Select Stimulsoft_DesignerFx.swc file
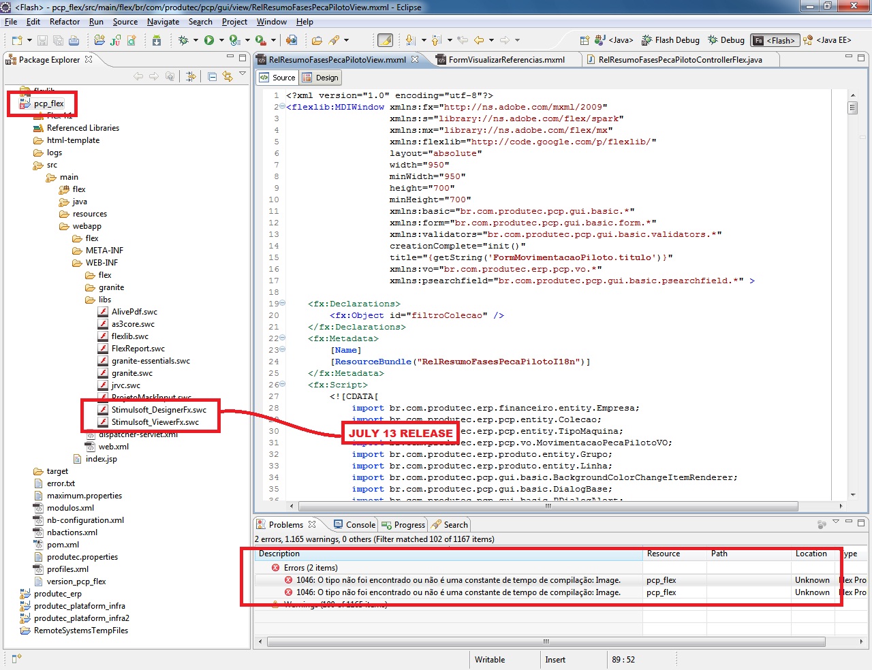This screenshot has height=670, width=872. (x=159, y=410)
